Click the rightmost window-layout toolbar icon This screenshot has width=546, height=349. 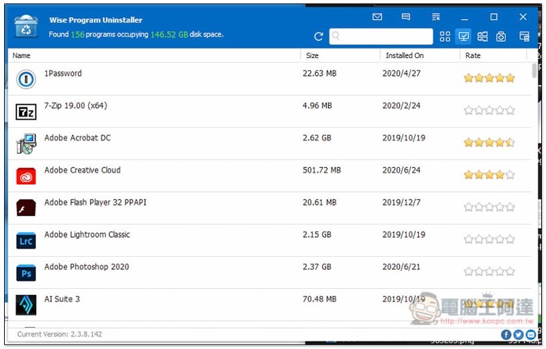pyautogui.click(x=524, y=37)
